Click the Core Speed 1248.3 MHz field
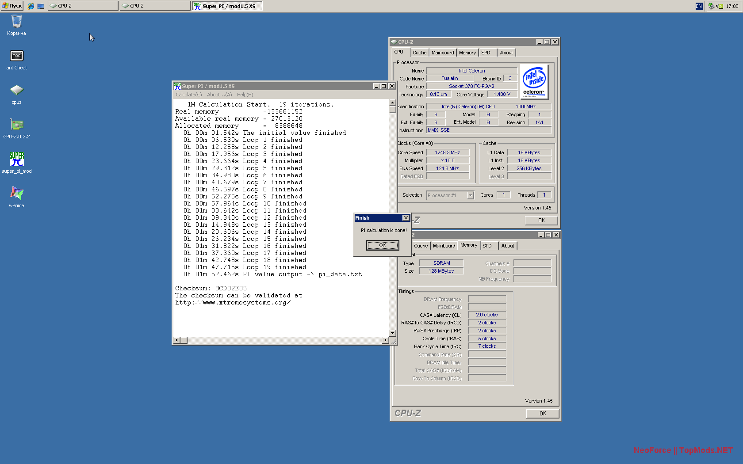This screenshot has height=464, width=743. click(x=448, y=152)
